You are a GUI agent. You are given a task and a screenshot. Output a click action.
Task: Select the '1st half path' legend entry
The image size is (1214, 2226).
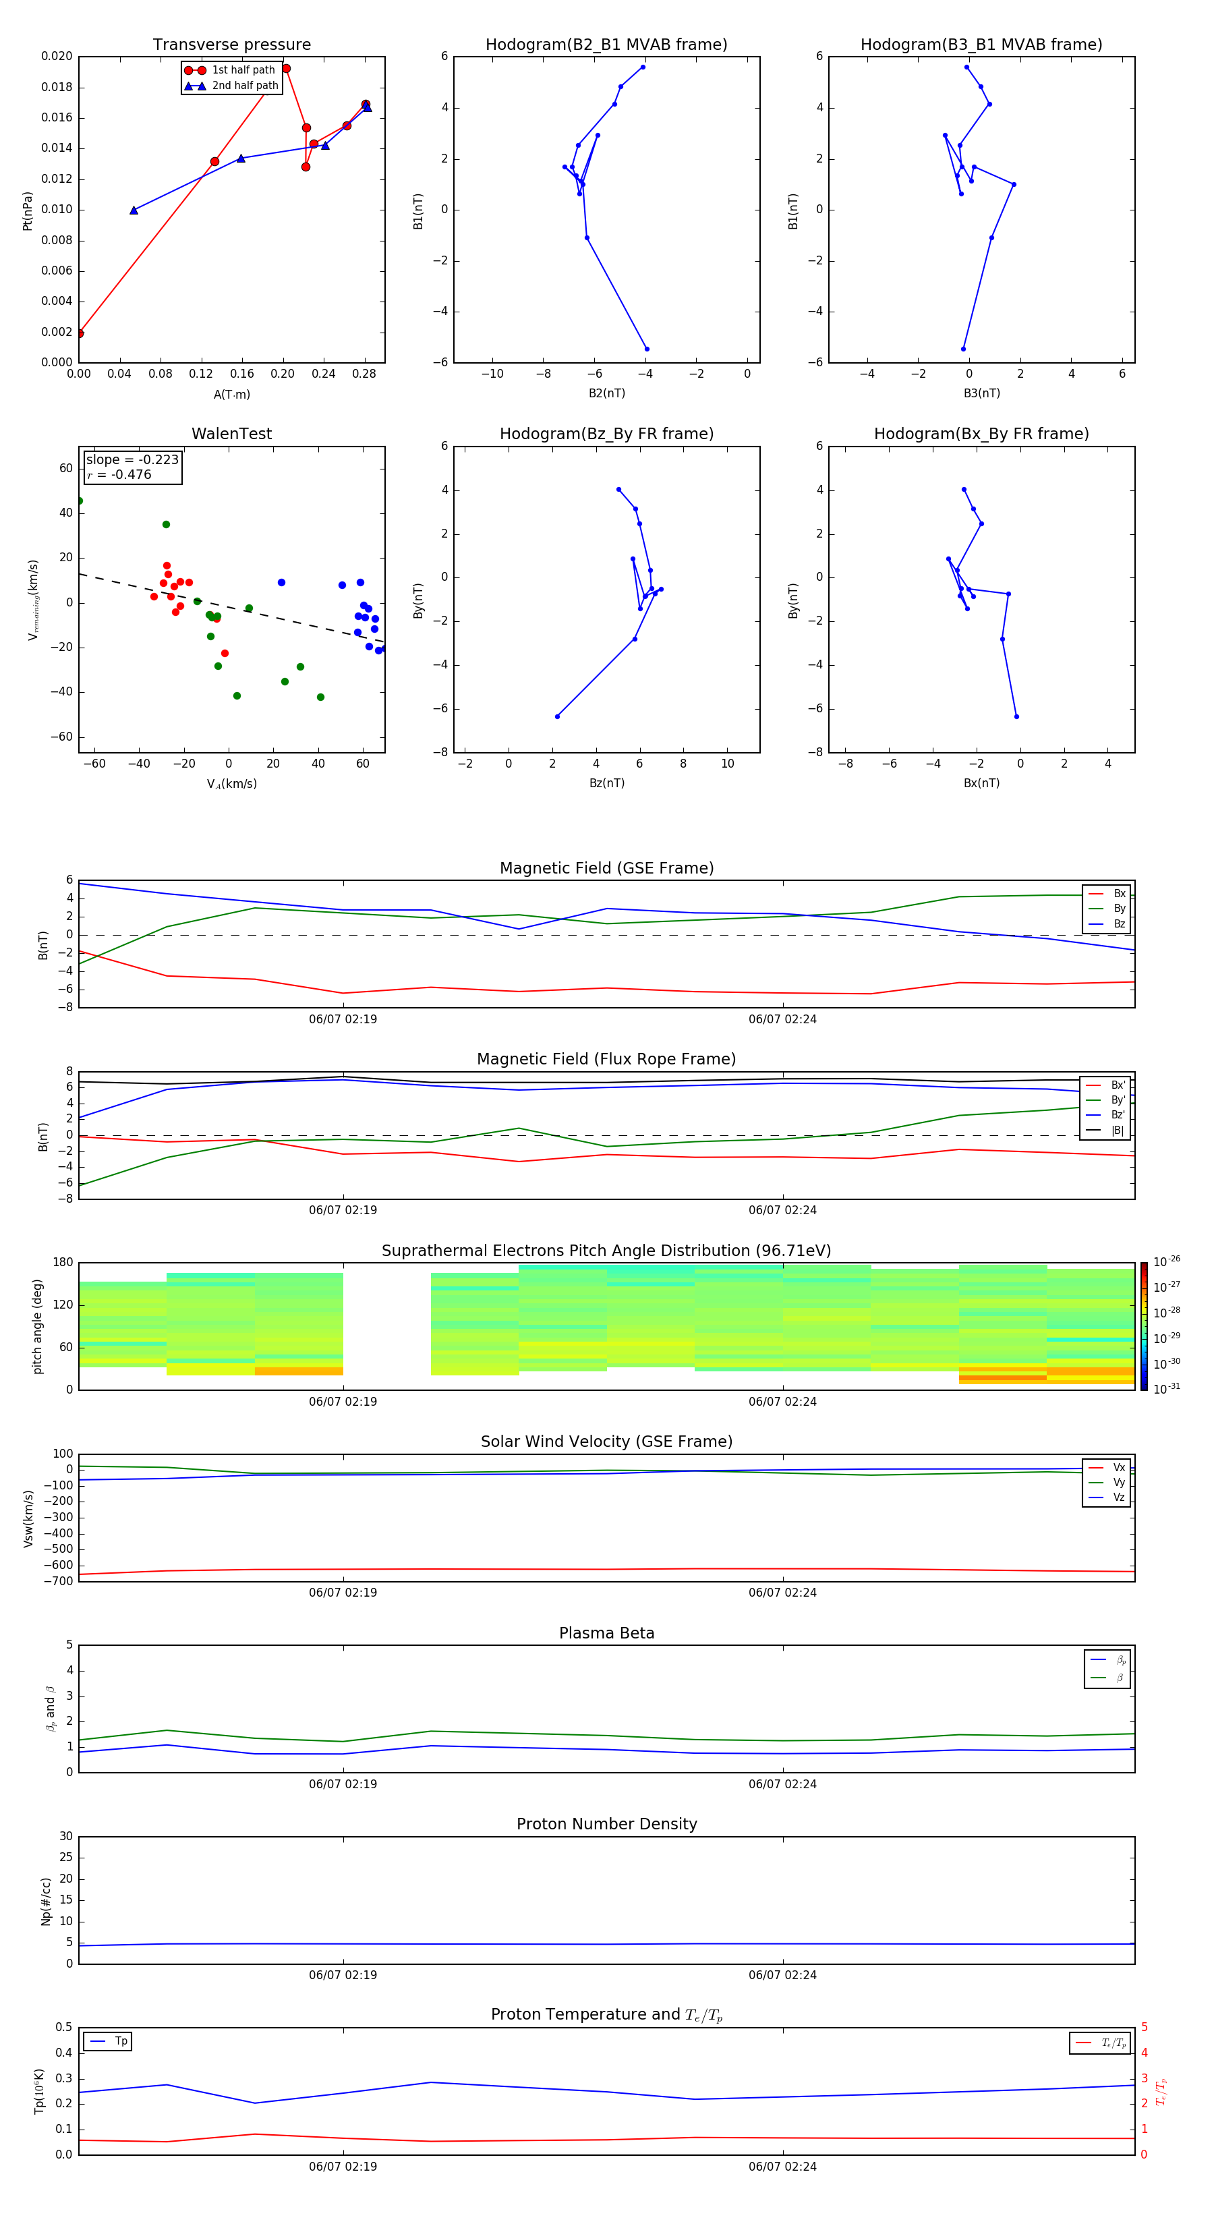230,70
